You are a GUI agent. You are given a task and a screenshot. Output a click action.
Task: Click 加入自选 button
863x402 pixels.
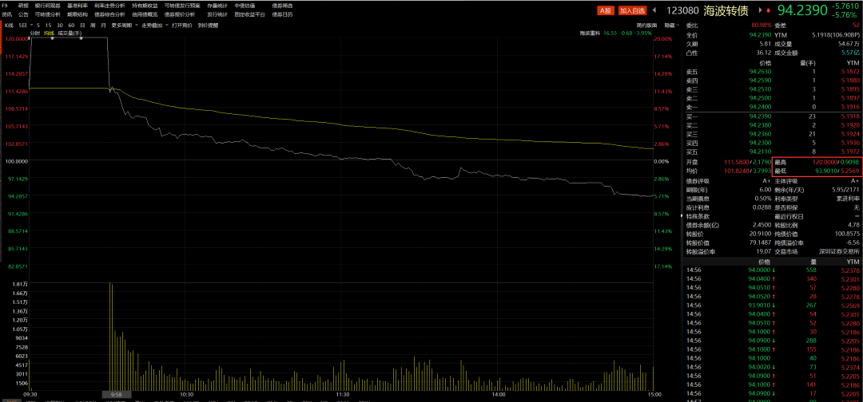point(631,10)
